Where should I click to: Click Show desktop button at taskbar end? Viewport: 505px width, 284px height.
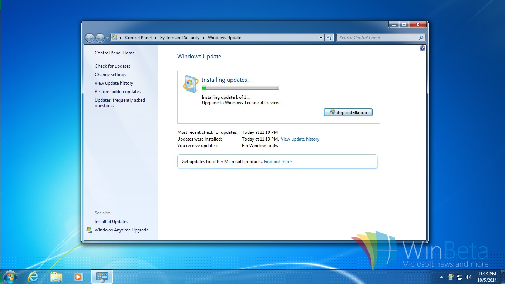pyautogui.click(x=502, y=277)
